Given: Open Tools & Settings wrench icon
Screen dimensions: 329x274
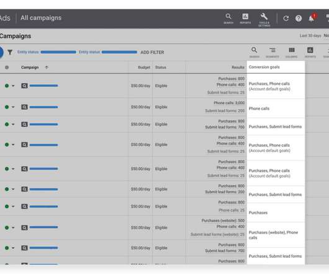Looking at the screenshot, I should point(264,20).
